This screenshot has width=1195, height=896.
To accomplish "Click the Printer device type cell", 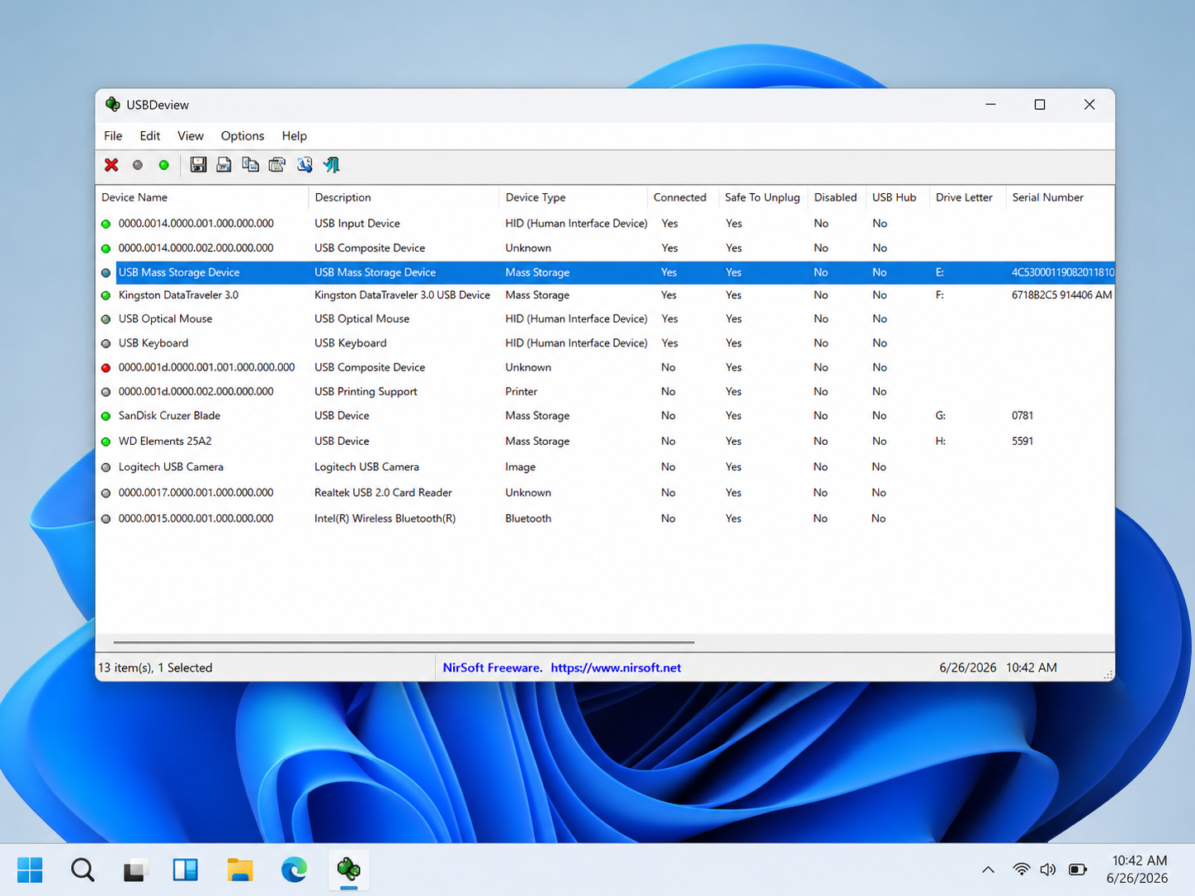I will [x=522, y=392].
